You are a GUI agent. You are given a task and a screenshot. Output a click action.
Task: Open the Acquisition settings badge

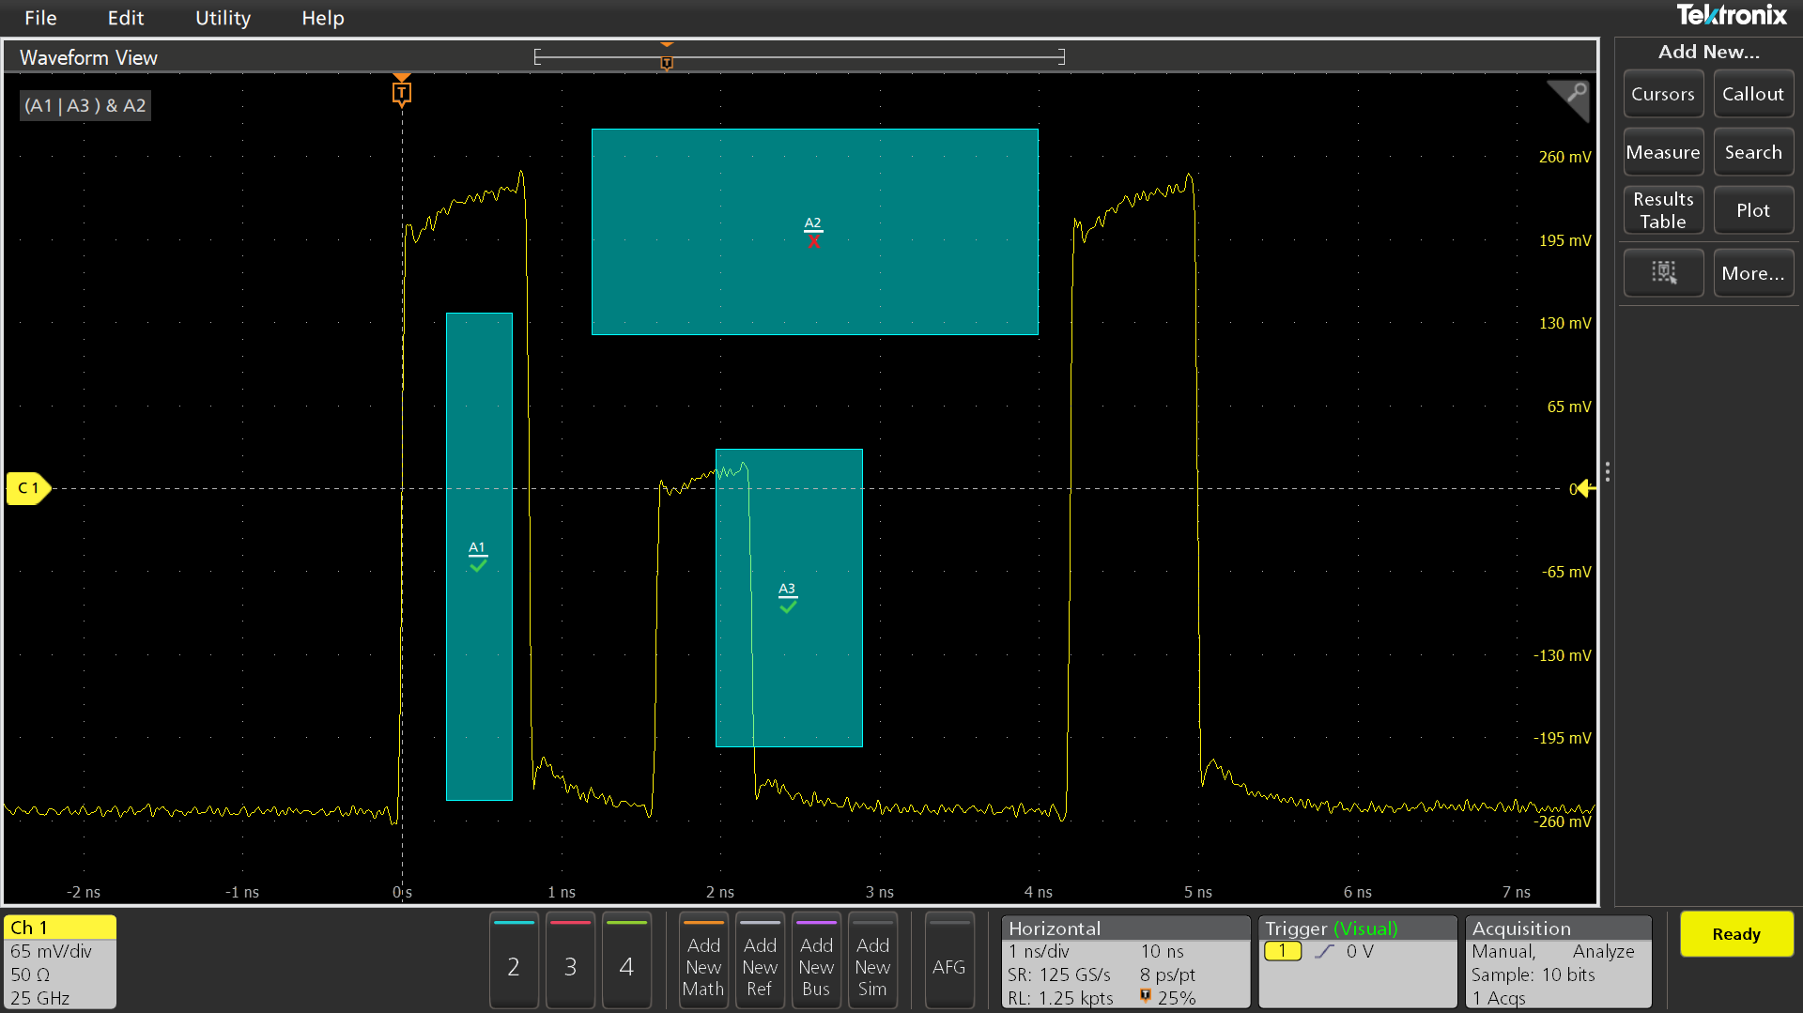1559,961
